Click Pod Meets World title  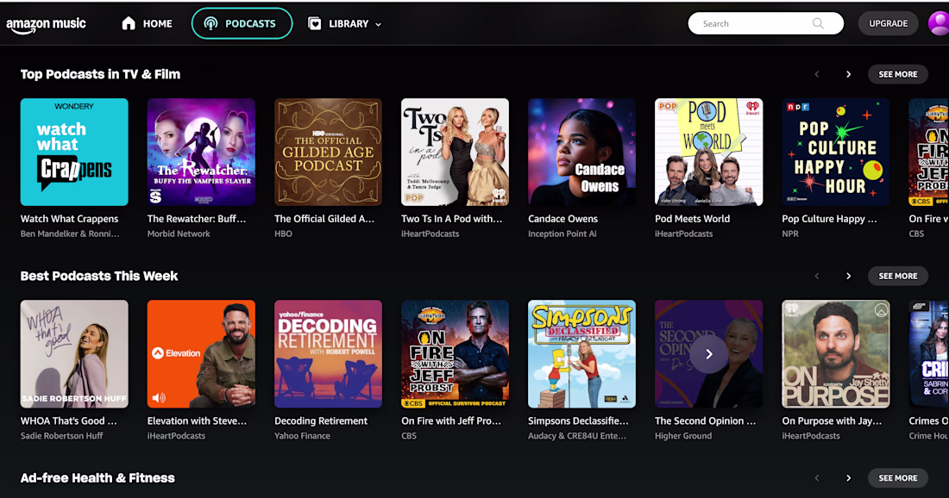click(x=693, y=219)
